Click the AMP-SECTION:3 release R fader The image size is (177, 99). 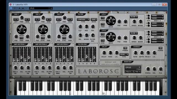coord(72,54)
